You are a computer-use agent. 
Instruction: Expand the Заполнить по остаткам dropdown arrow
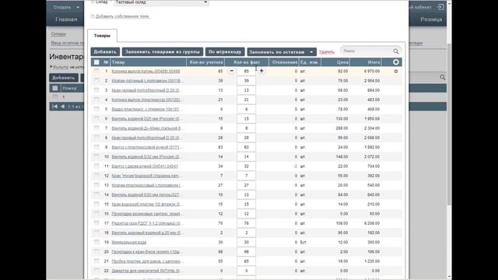click(x=311, y=52)
